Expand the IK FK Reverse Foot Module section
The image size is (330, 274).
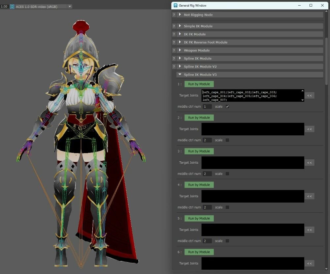pyautogui.click(x=180, y=42)
